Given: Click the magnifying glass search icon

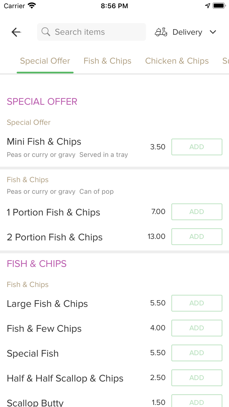Looking at the screenshot, I should (x=45, y=32).
